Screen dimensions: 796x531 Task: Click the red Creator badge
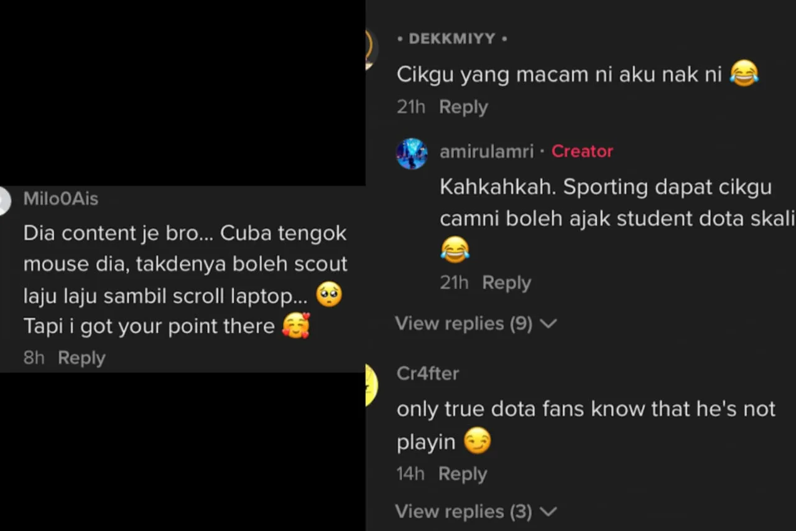[582, 151]
